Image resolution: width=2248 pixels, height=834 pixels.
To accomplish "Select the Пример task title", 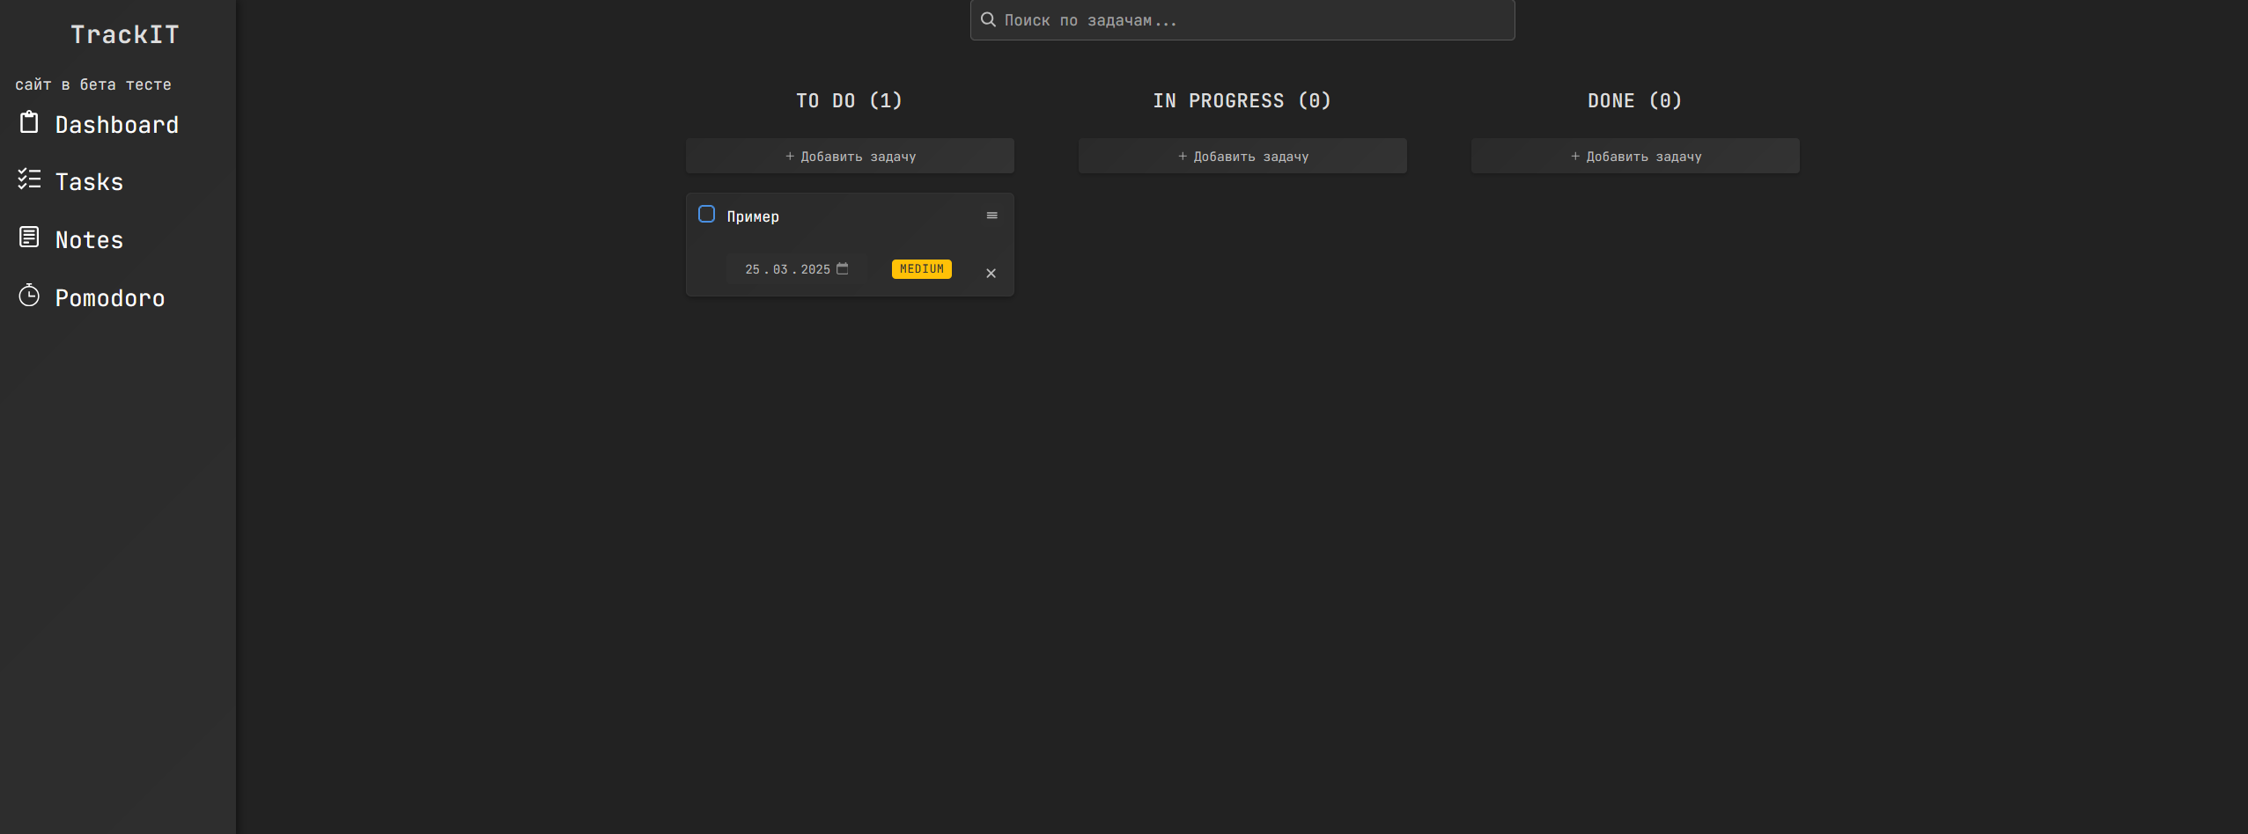I will point(752,216).
